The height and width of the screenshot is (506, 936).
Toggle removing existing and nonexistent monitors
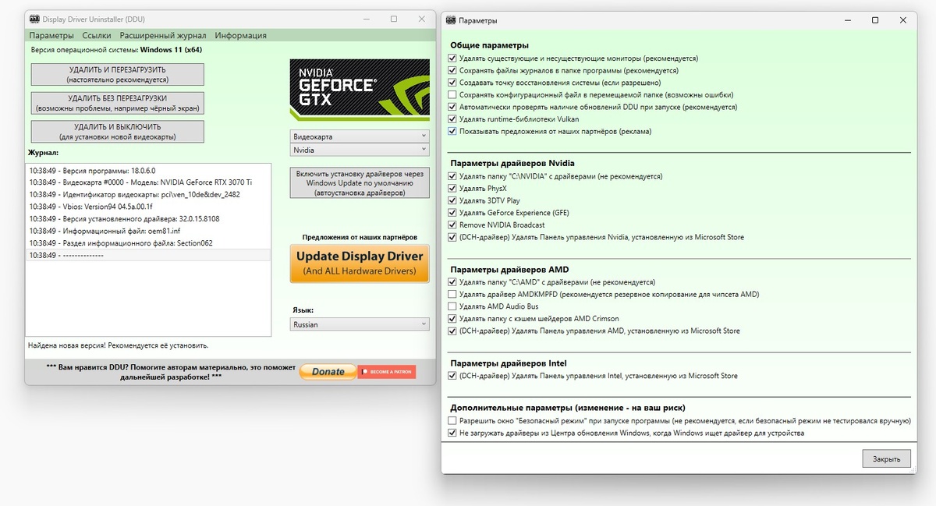[452, 58]
